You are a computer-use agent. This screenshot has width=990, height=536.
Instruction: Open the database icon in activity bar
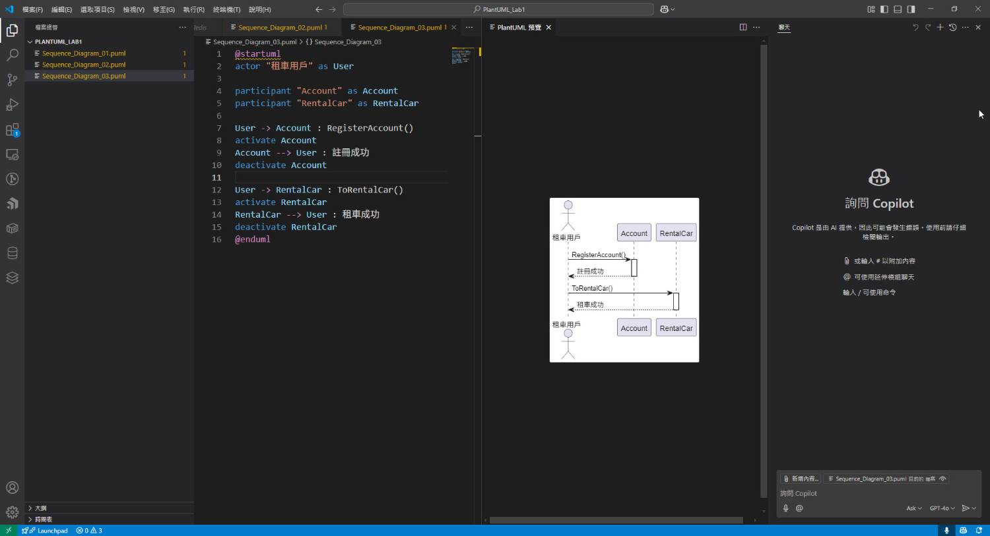click(12, 253)
